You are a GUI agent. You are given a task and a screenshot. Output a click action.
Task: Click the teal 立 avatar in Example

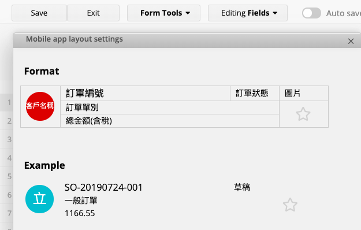pos(40,199)
